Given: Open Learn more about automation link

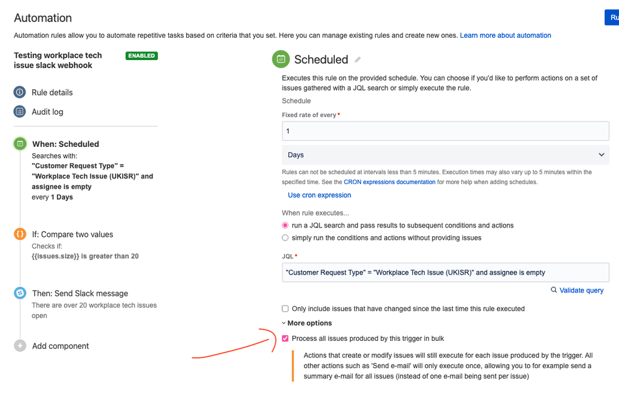Looking at the screenshot, I should pyautogui.click(x=505, y=35).
